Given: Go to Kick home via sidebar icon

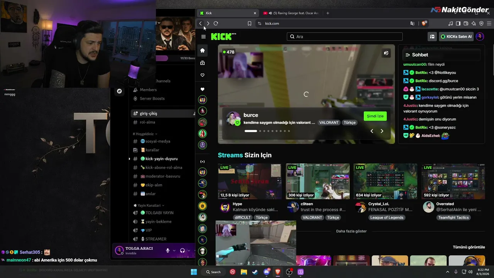Looking at the screenshot, I should [202, 51].
